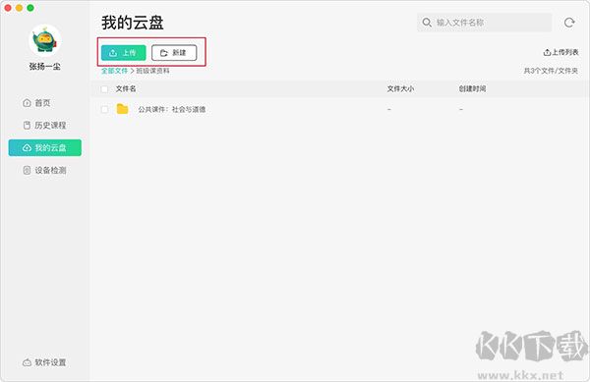Click the user avatar picture

pos(45,40)
